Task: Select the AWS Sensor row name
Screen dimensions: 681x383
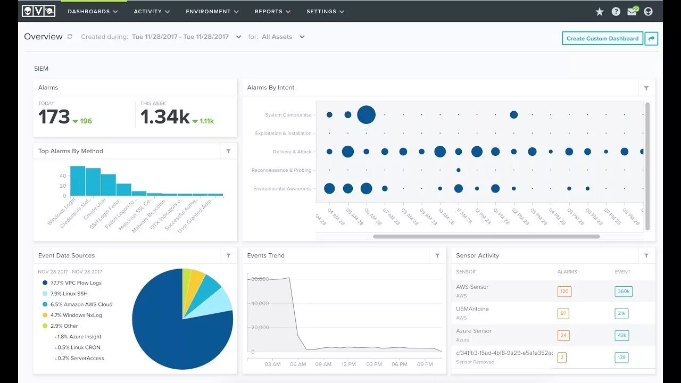Action: [x=472, y=287]
